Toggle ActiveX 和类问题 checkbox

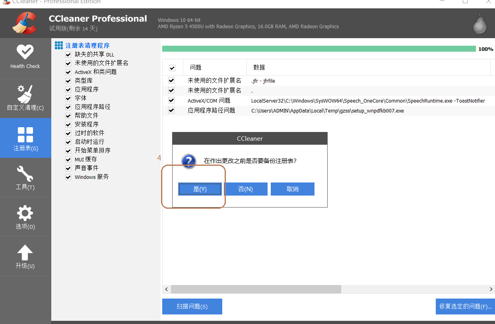click(68, 72)
